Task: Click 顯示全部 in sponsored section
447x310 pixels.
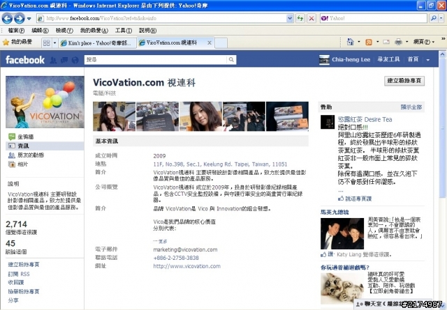Action: pyautogui.click(x=411, y=107)
